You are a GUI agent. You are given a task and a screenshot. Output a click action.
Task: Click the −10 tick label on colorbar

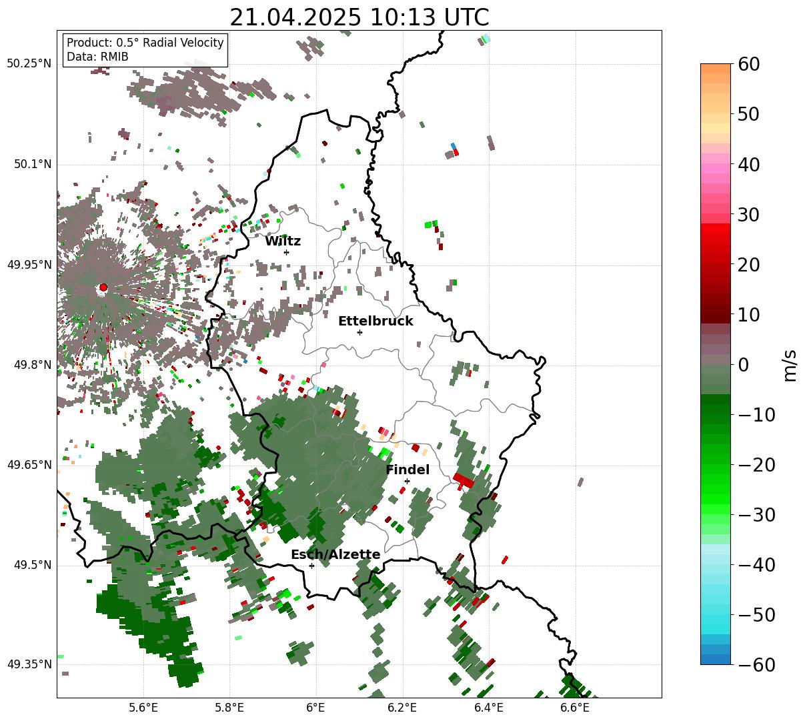pyautogui.click(x=756, y=415)
